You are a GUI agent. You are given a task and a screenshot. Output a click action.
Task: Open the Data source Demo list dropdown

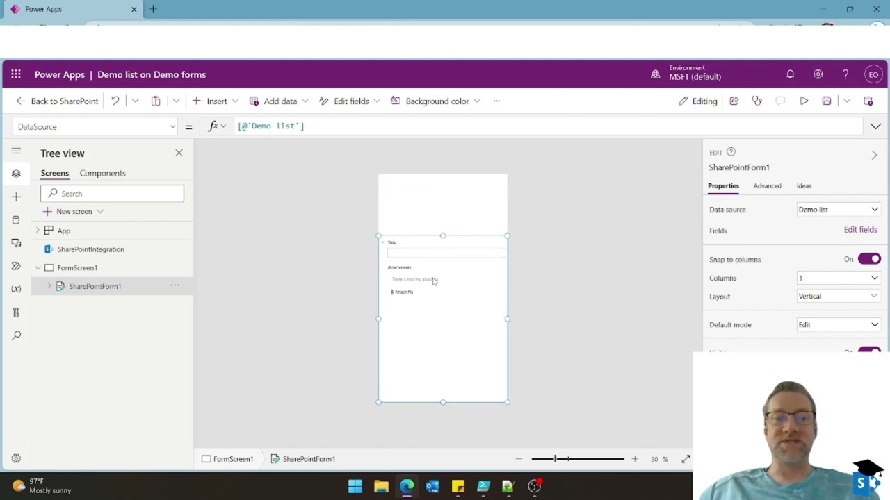coord(839,209)
